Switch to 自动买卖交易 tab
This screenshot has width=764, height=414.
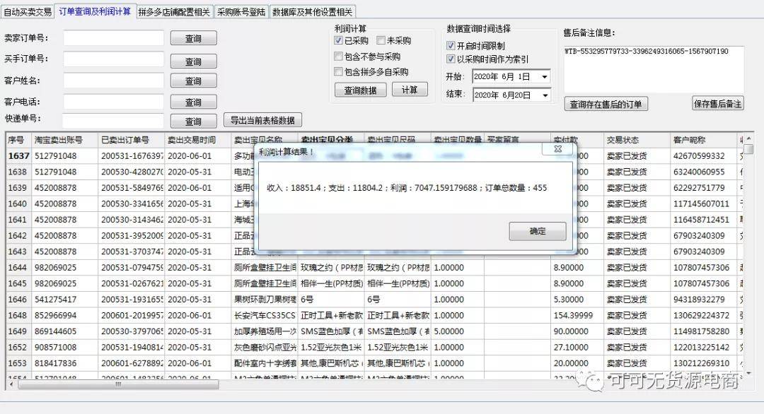[27, 12]
